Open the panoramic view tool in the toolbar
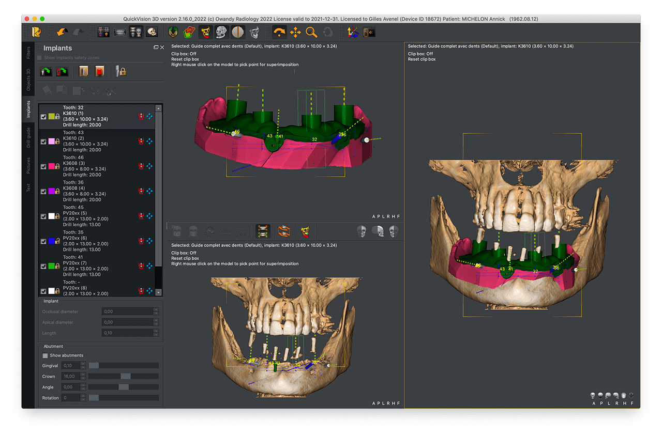The image size is (662, 437). 118,32
